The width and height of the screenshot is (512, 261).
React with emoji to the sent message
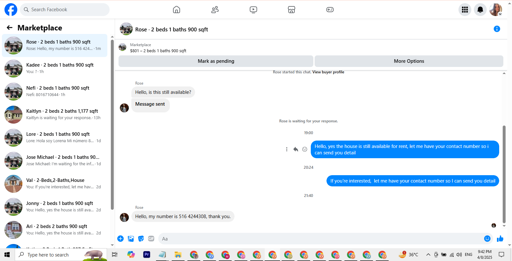305,149
